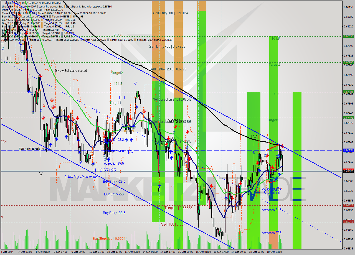Click the blue '0.66979' price label
Viewport: 355px width, 255px height.
[272, 192]
